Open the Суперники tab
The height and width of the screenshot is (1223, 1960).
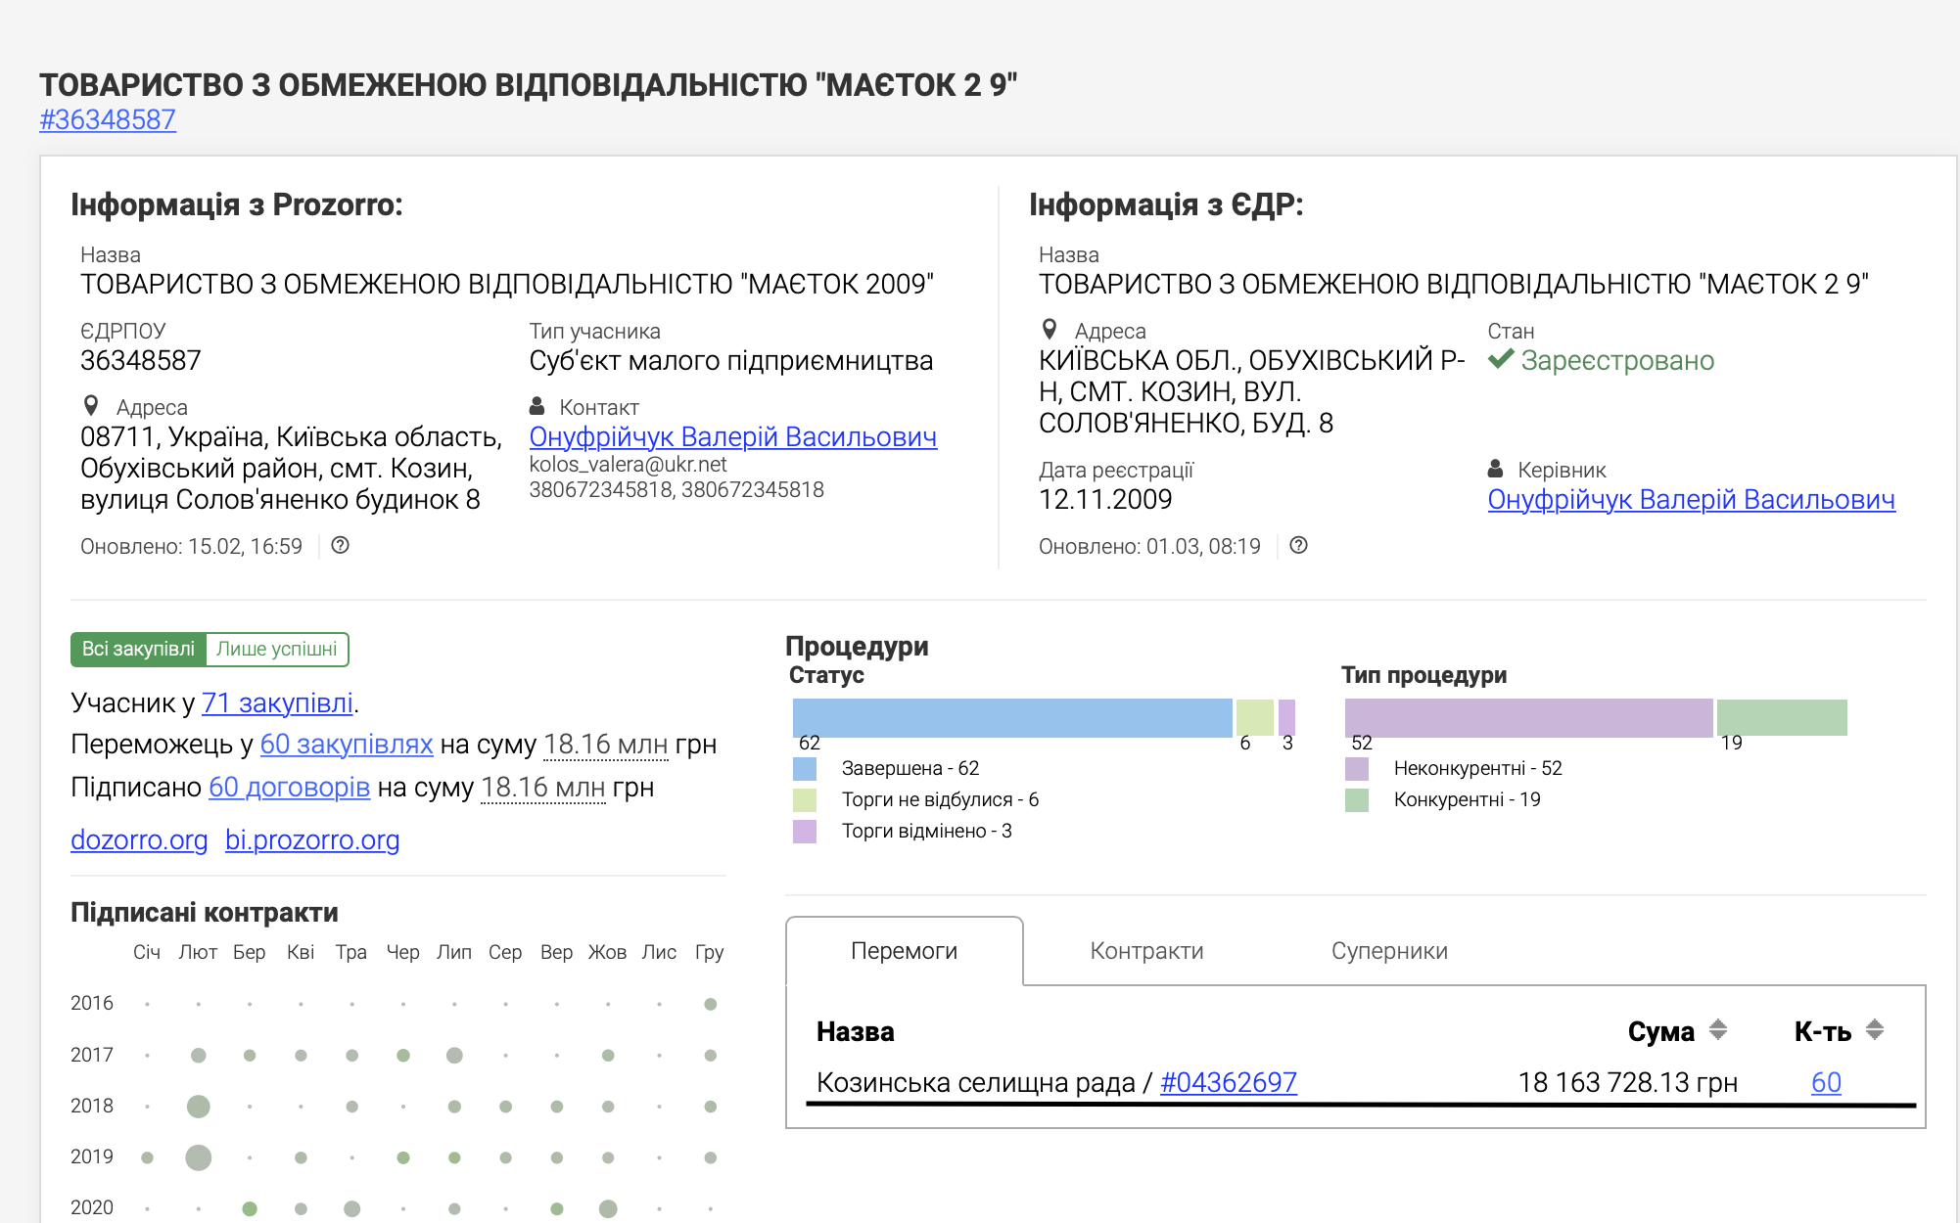1388,951
